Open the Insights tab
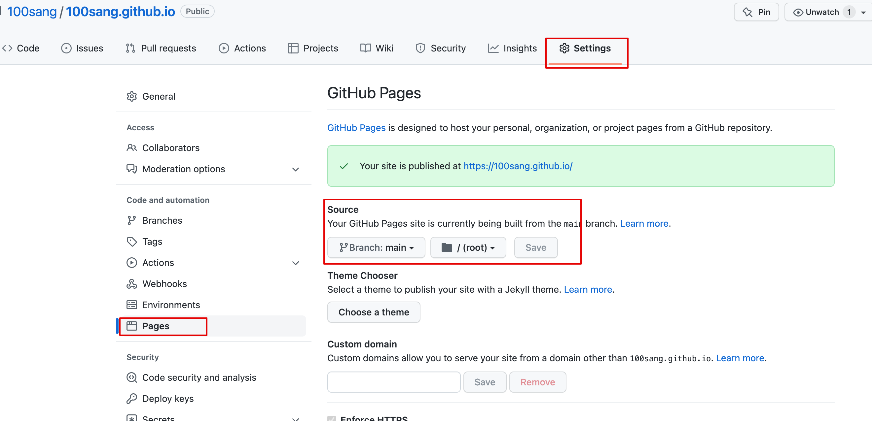 [x=512, y=49]
